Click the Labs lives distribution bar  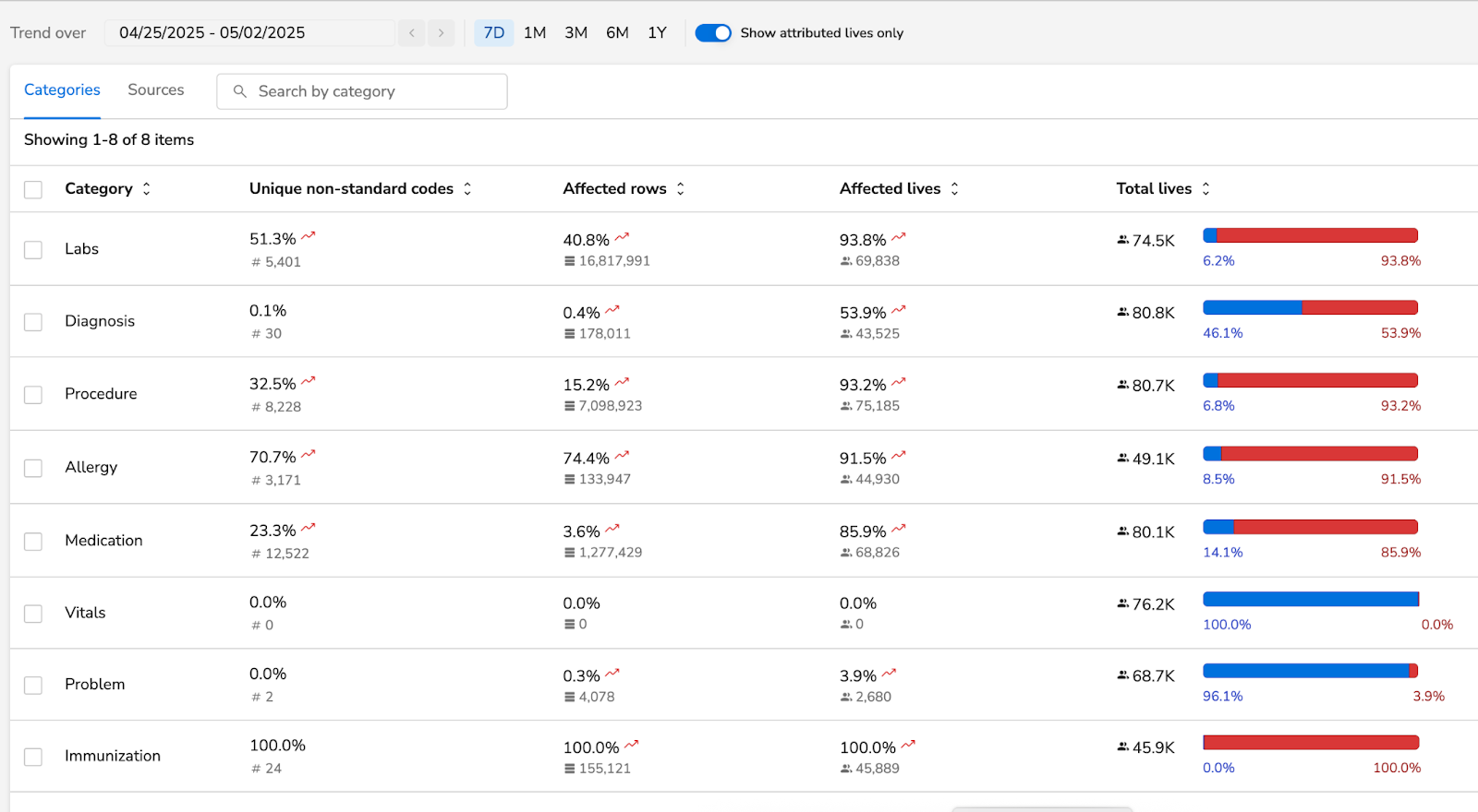(1310, 235)
